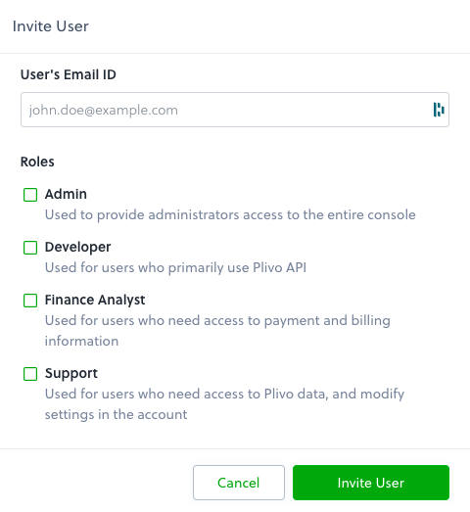
Task: Click the Admin description about entire console
Action: [x=230, y=214]
